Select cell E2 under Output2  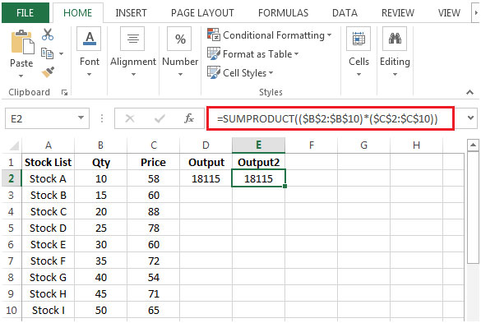pyautogui.click(x=259, y=178)
